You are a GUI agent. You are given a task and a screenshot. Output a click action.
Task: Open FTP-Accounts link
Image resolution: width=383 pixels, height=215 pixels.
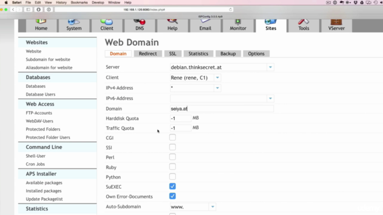[x=39, y=113]
